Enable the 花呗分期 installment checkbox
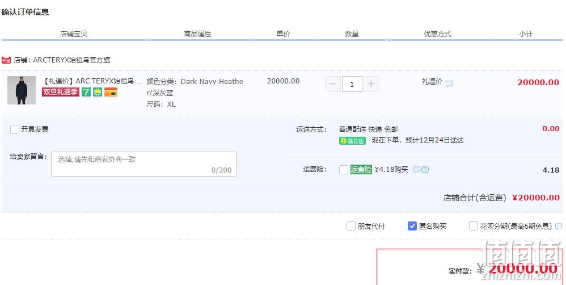This screenshot has height=285, width=566. (x=473, y=226)
